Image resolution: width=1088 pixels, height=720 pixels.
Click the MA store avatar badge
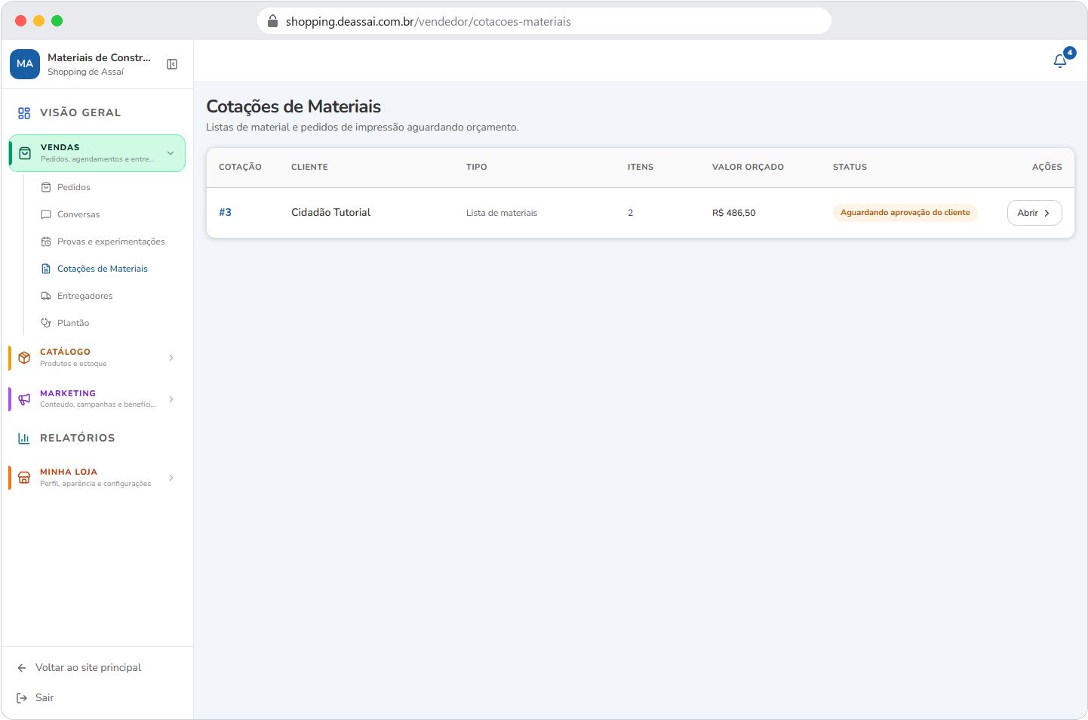(25, 64)
